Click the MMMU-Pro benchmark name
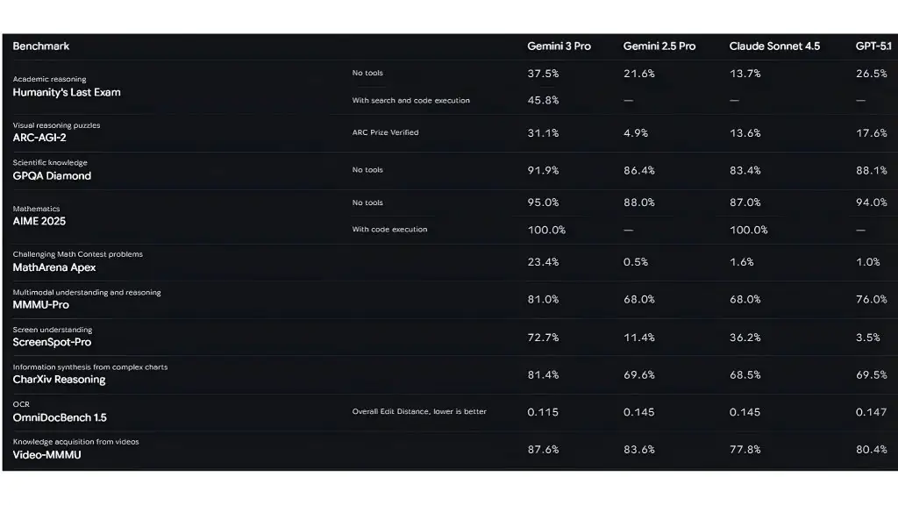 coord(40,305)
